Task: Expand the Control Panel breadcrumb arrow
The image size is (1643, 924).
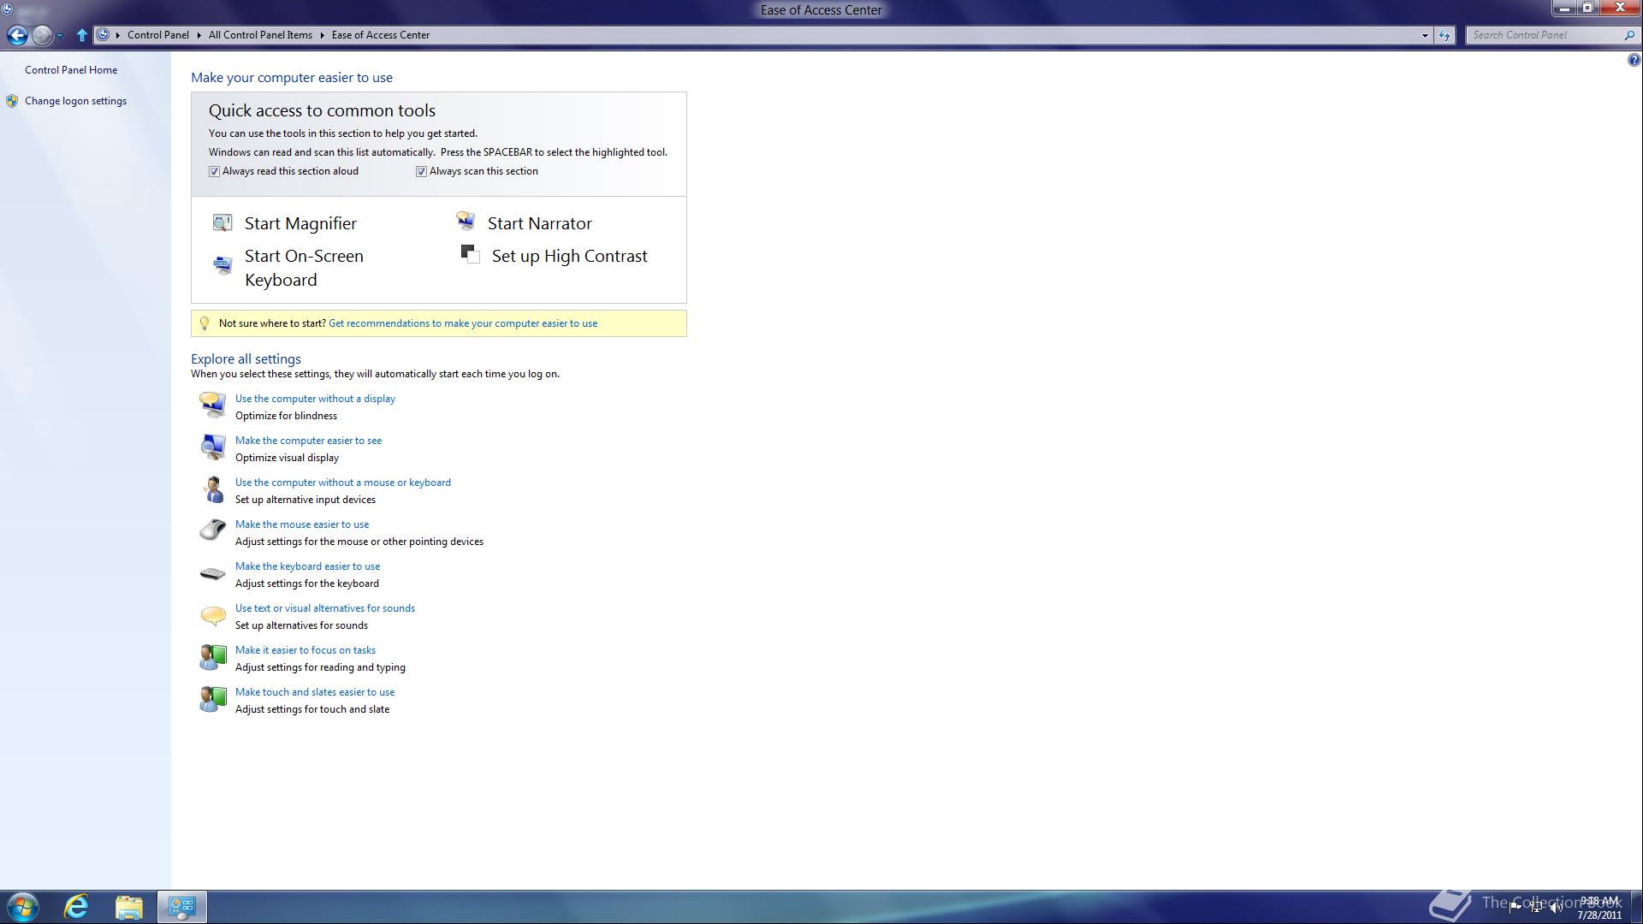Action: coord(199,35)
